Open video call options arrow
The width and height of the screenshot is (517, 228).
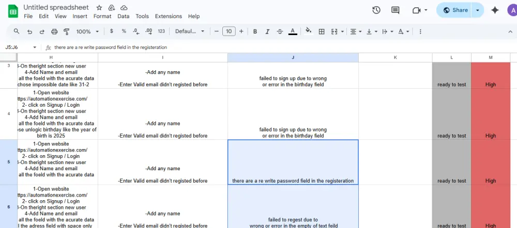click(425, 10)
